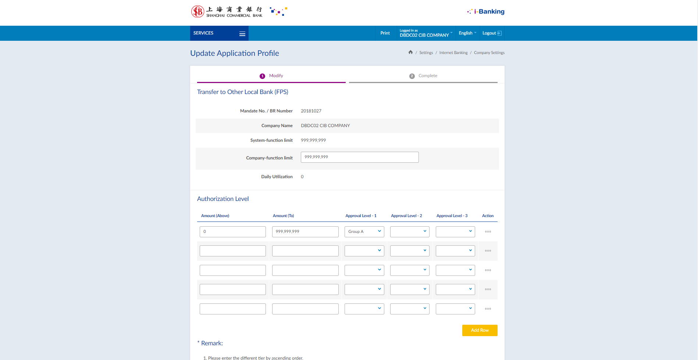Click the Shanghai Commercial Bank logo
Viewport: 698px width, 360px height.
[227, 12]
